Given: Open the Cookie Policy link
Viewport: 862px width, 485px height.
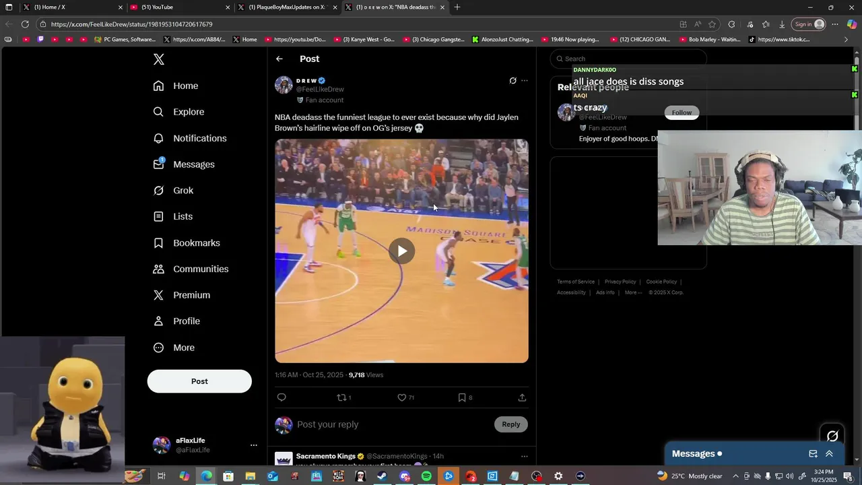Looking at the screenshot, I should [661, 282].
